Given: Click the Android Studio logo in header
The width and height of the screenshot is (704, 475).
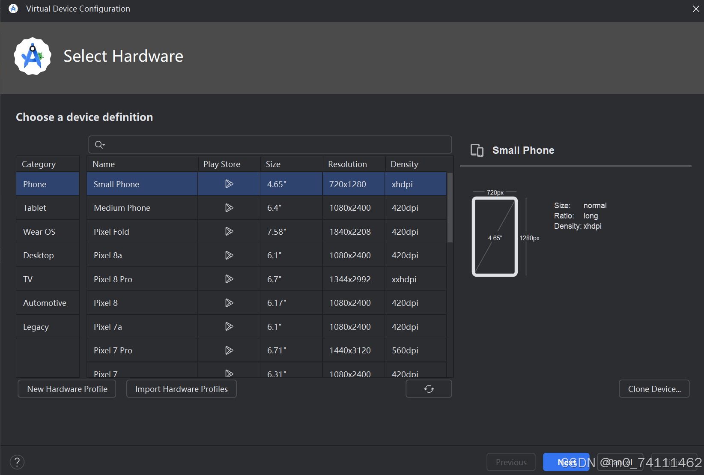Looking at the screenshot, I should coord(33,56).
